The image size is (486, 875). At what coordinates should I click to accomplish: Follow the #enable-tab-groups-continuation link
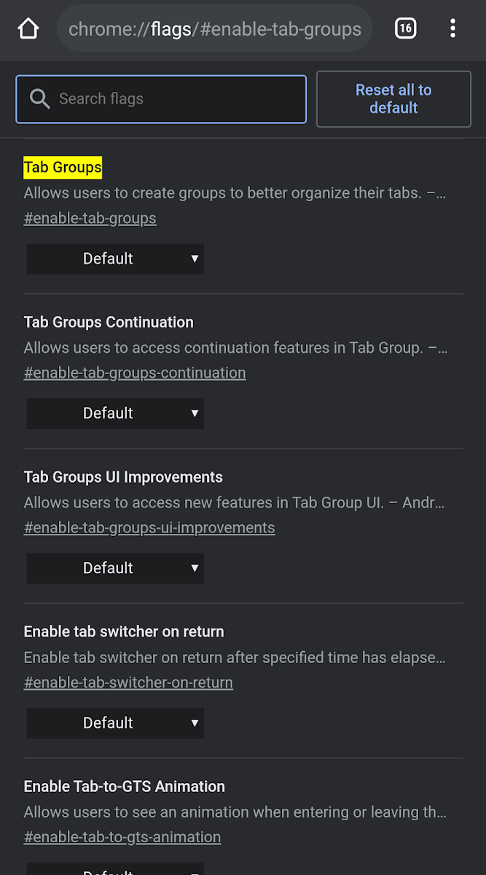[x=135, y=373]
